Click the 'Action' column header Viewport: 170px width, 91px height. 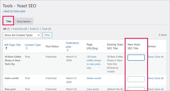click(152, 46)
